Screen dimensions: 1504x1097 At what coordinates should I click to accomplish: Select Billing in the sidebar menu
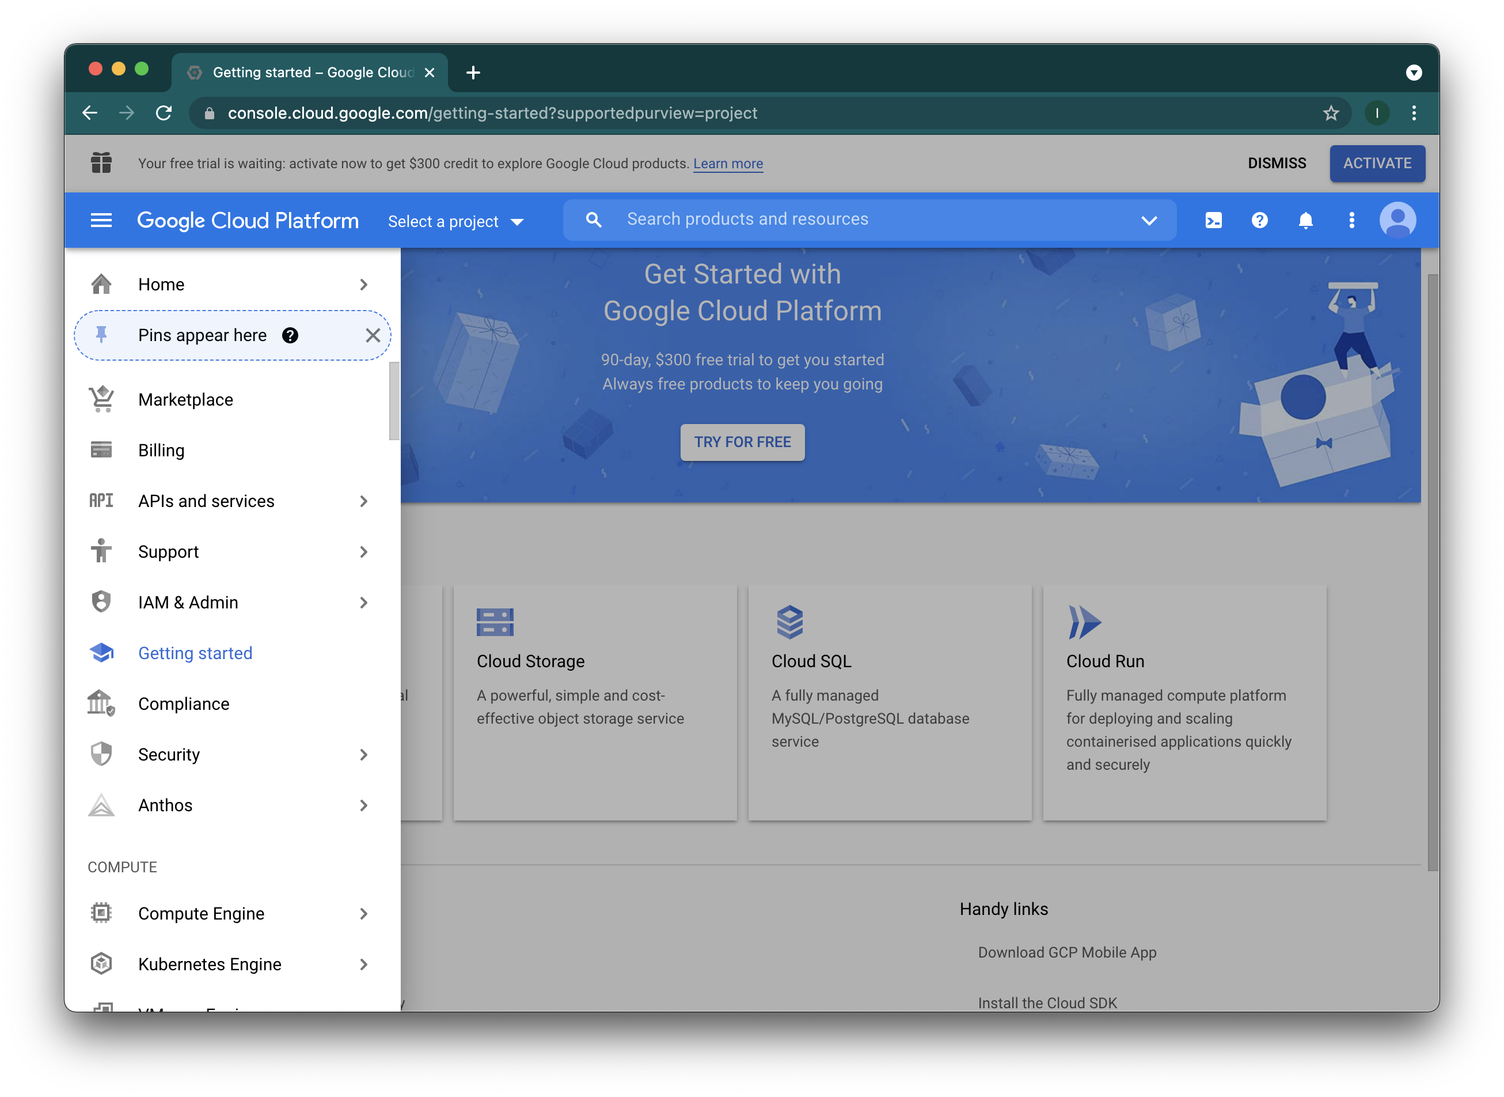(x=161, y=449)
